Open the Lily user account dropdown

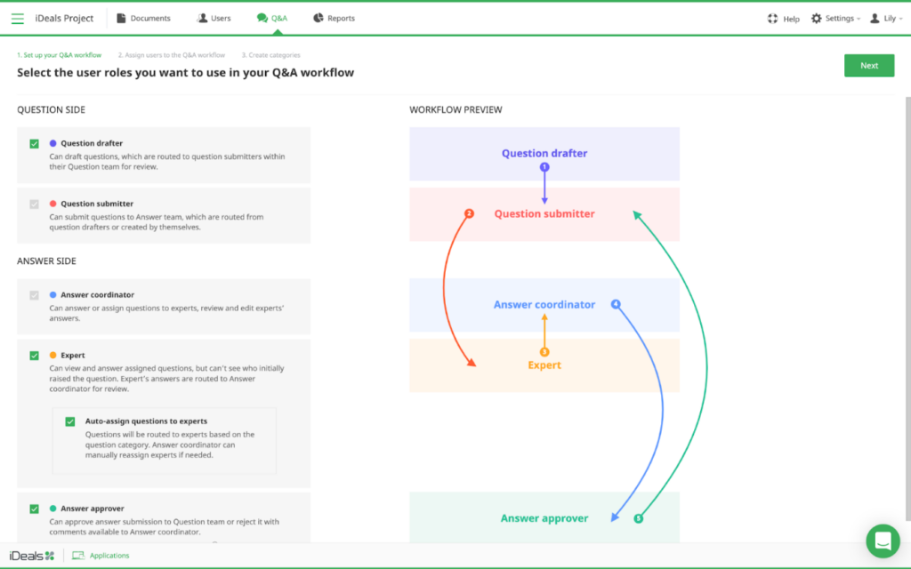pos(886,19)
